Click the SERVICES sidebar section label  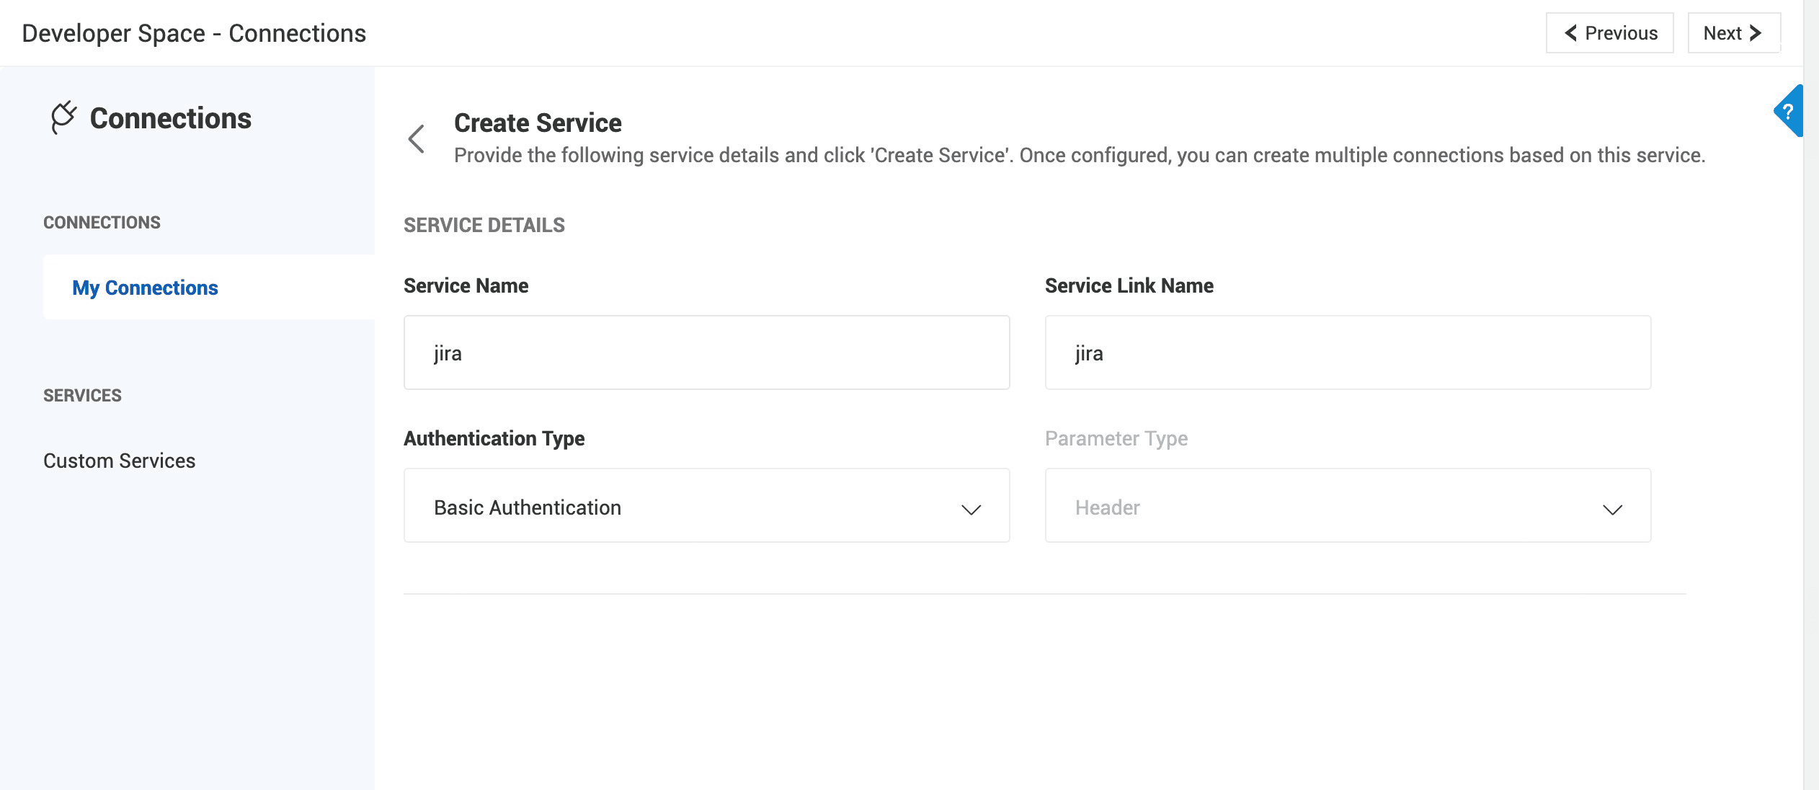tap(82, 396)
